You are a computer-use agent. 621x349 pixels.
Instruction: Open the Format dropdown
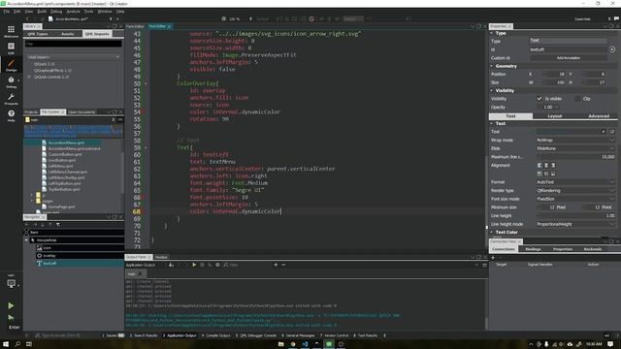tap(575, 182)
